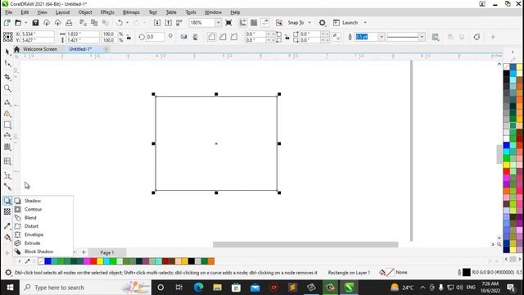This screenshot has width=524, height=295.
Task: Click the magenta swatch in document palette
Action: (x=87, y=261)
